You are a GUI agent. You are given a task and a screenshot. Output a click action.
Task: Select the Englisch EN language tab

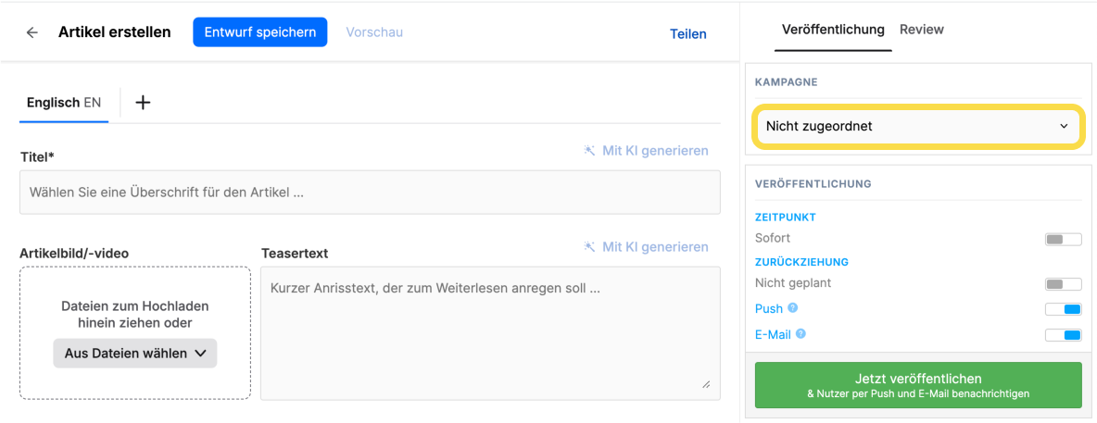point(64,103)
